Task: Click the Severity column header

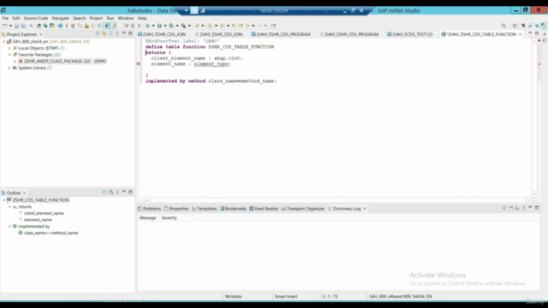Action: click(170, 218)
